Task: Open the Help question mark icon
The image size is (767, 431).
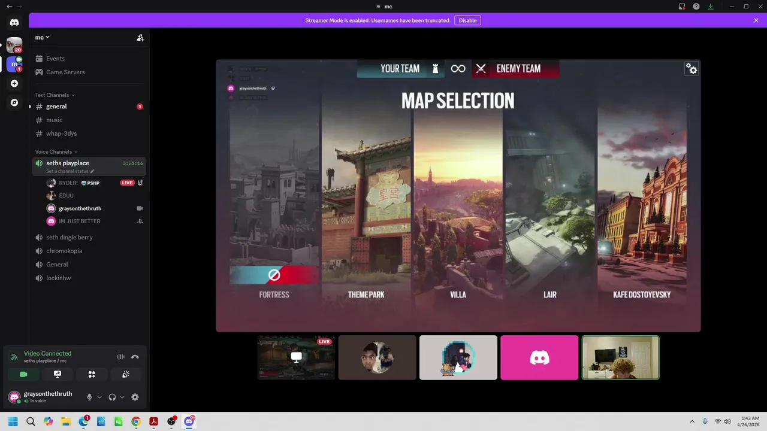Action: [x=696, y=7]
